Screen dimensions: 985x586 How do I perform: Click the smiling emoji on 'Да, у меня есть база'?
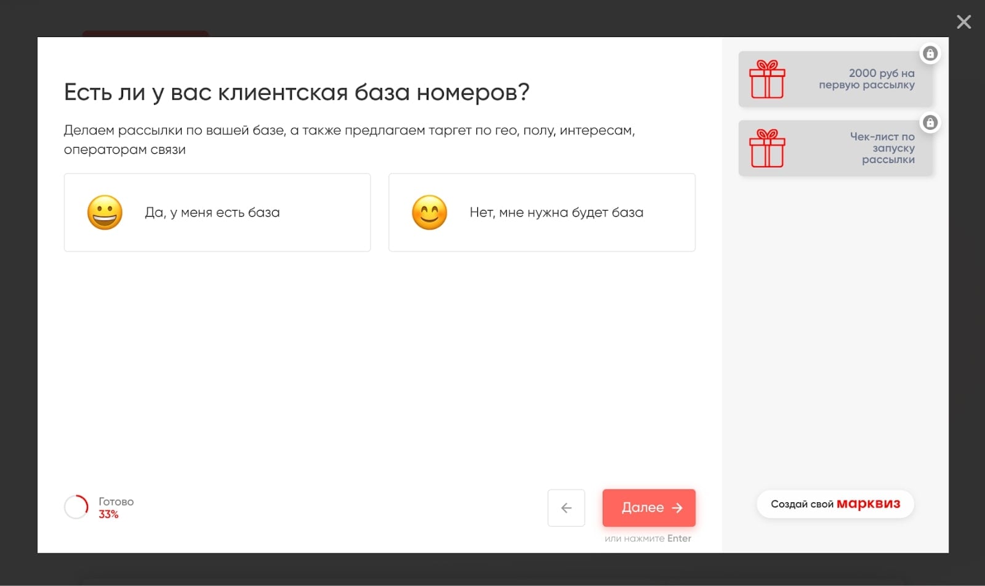click(105, 212)
